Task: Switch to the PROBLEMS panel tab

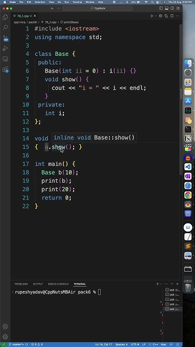Action: 21,284
